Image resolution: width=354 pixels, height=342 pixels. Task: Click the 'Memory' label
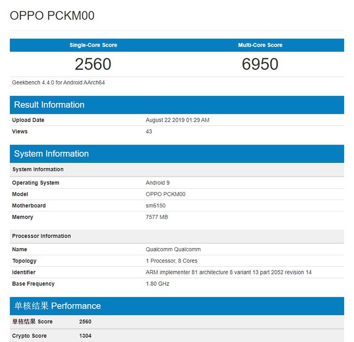coord(23,217)
